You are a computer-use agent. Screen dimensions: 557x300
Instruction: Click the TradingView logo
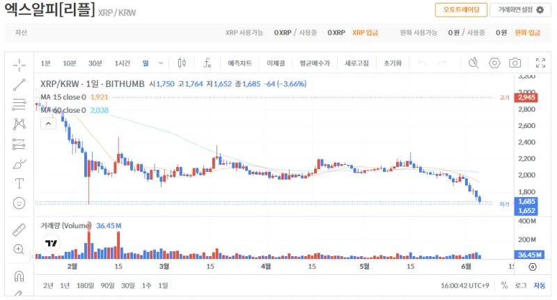tap(51, 243)
